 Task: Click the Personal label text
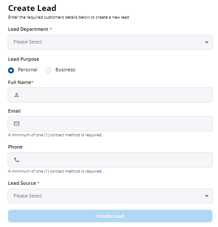click(x=28, y=70)
